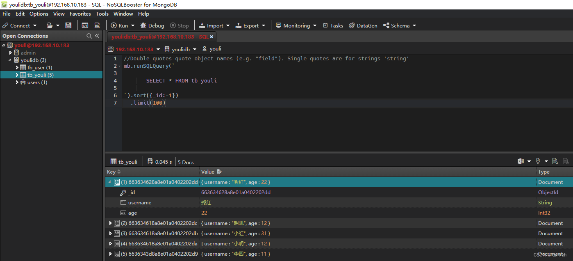Screen dimensions: 573x261
Task: Open the Help menu
Action: pos(143,14)
